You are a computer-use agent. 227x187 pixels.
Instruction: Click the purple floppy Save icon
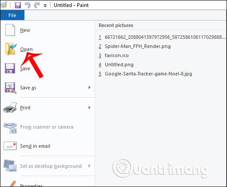pos(10,68)
